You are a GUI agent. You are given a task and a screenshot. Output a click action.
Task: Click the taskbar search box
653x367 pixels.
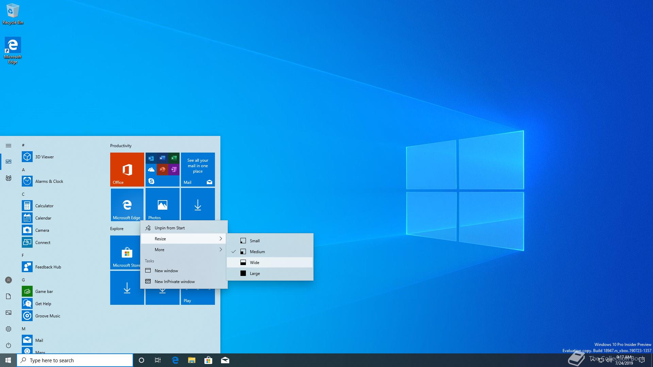coord(75,360)
